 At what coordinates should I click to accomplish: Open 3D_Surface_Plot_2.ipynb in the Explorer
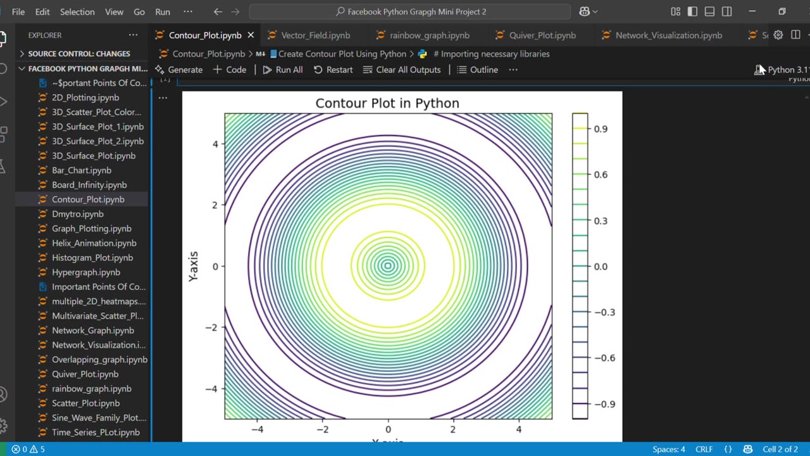pos(97,141)
